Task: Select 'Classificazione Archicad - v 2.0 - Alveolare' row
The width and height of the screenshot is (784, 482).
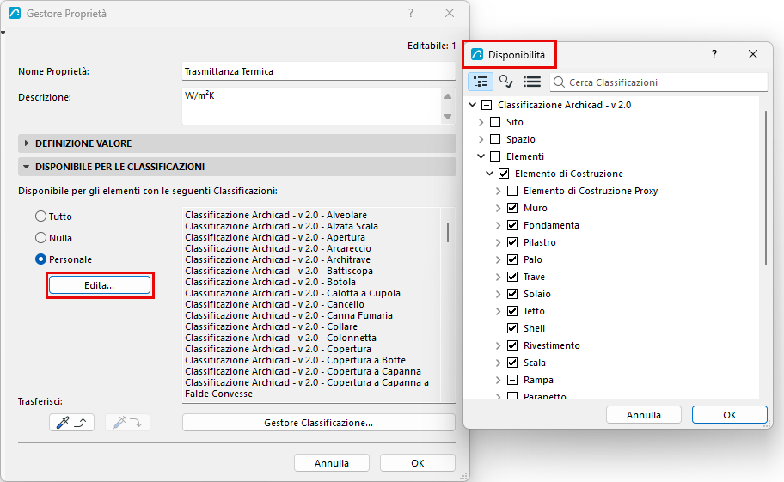Action: [x=275, y=215]
